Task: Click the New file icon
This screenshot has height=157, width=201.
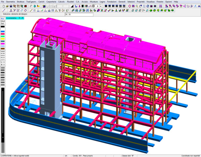Action: 3,6
